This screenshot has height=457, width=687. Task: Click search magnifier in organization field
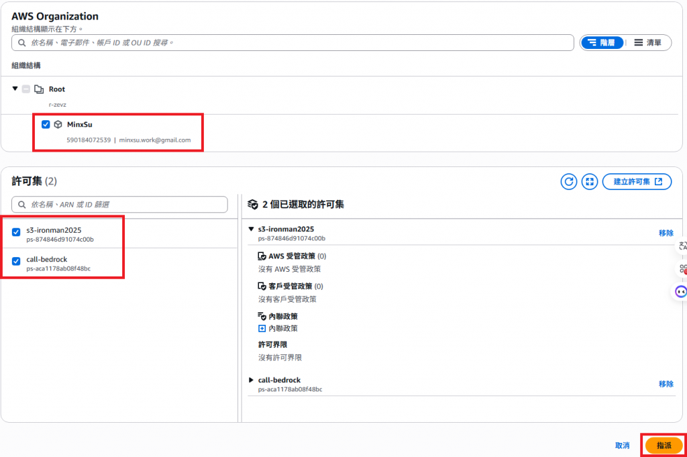pyautogui.click(x=22, y=42)
